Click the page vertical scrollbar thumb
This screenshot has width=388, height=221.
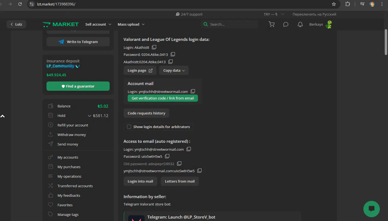point(386,42)
